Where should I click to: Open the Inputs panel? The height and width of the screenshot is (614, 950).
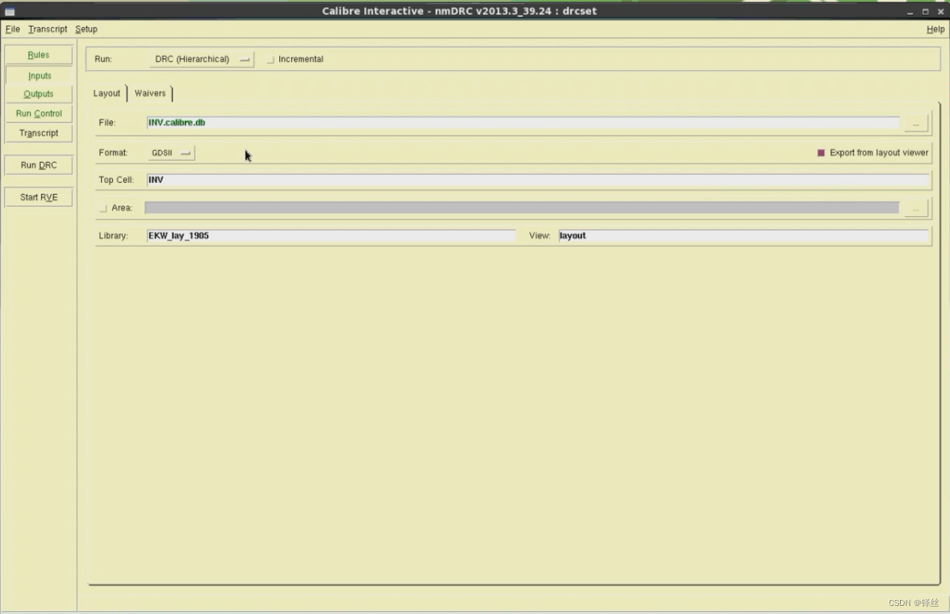tap(39, 75)
